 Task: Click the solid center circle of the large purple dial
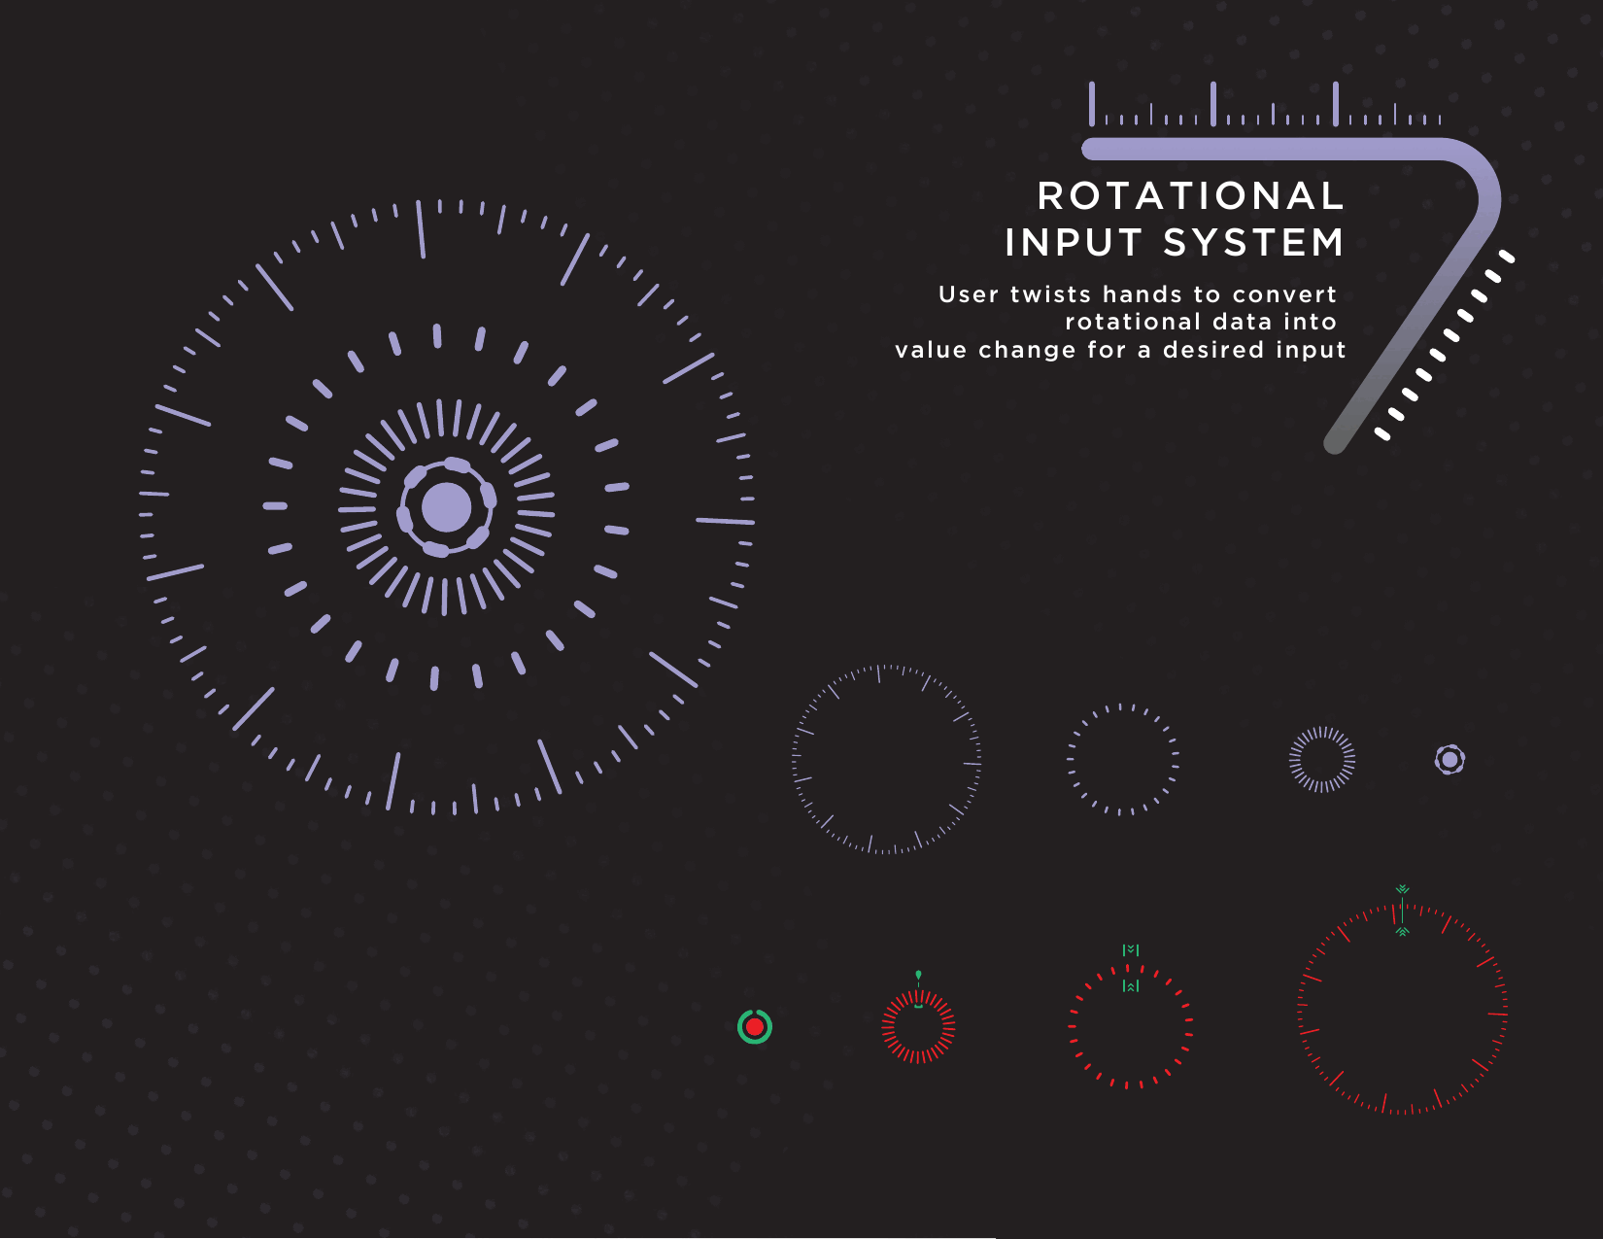(447, 507)
